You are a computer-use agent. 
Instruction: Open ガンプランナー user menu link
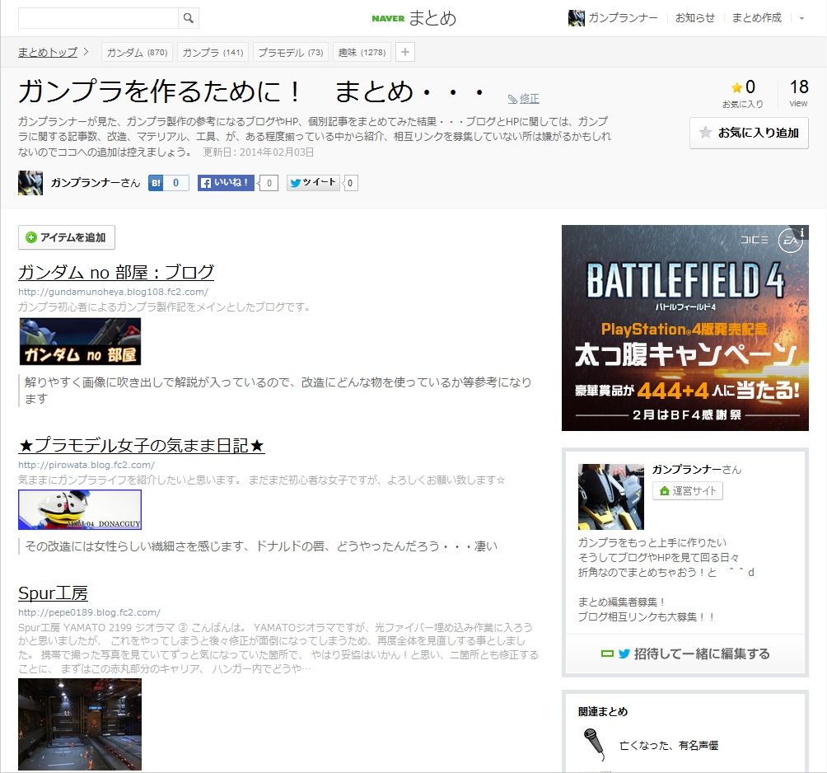click(623, 18)
